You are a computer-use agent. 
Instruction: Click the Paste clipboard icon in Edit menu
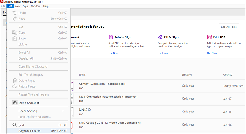tap(15, 38)
